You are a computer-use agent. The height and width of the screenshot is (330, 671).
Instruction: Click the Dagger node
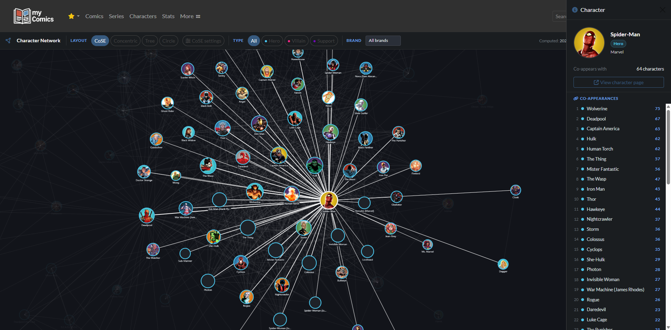(503, 264)
